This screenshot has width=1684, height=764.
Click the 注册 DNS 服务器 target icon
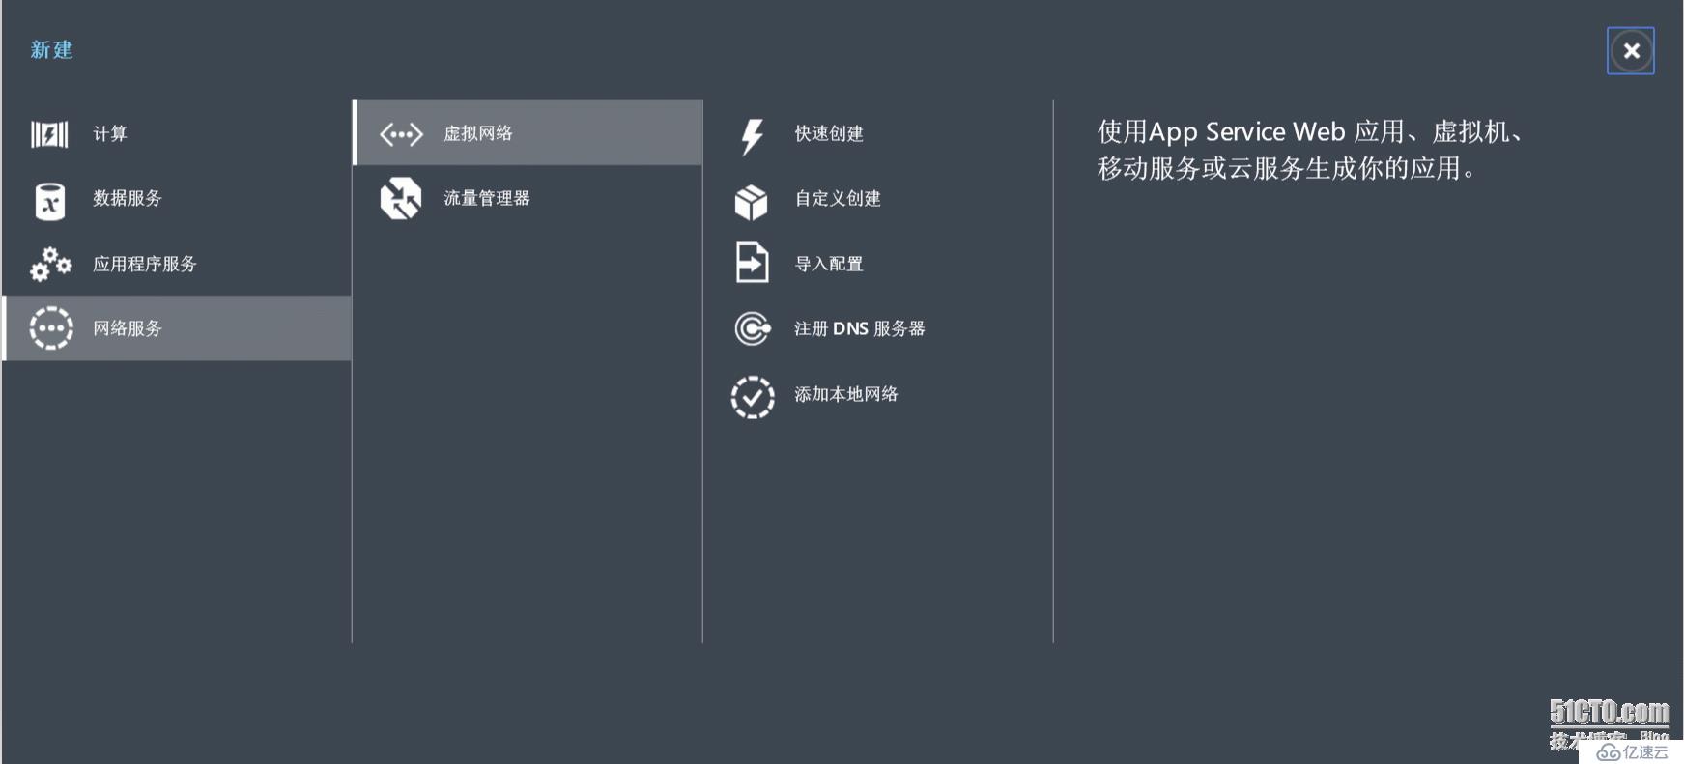753,328
